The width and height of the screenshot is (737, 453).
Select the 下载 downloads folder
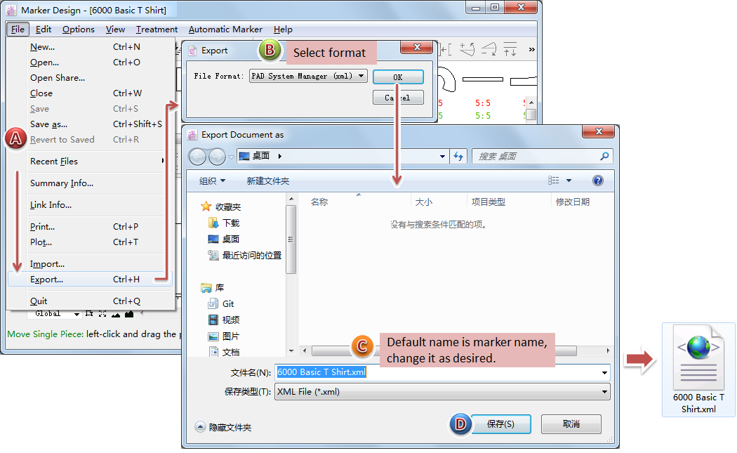[x=230, y=223]
